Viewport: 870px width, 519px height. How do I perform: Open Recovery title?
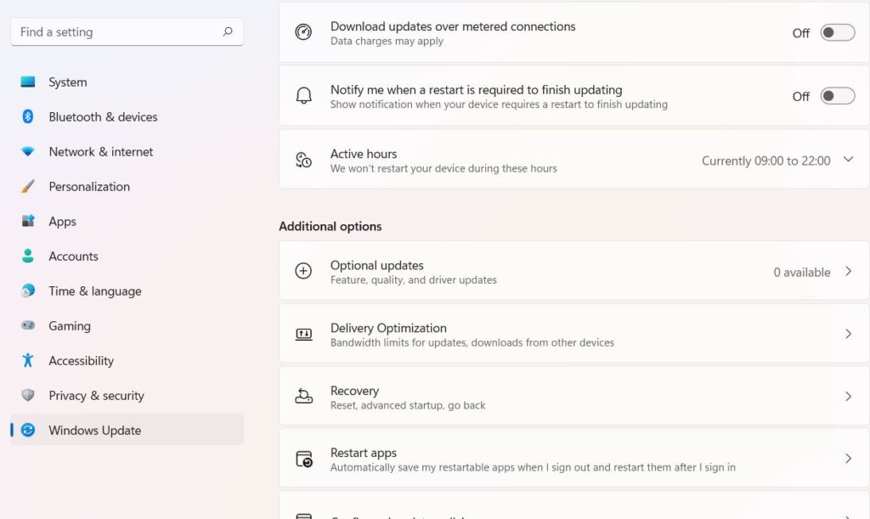pyautogui.click(x=354, y=391)
